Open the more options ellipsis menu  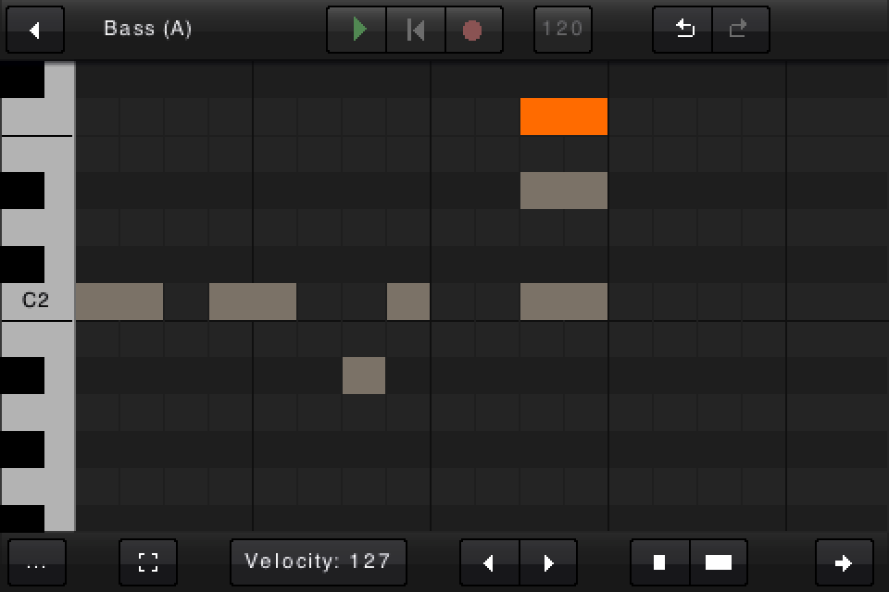[37, 562]
